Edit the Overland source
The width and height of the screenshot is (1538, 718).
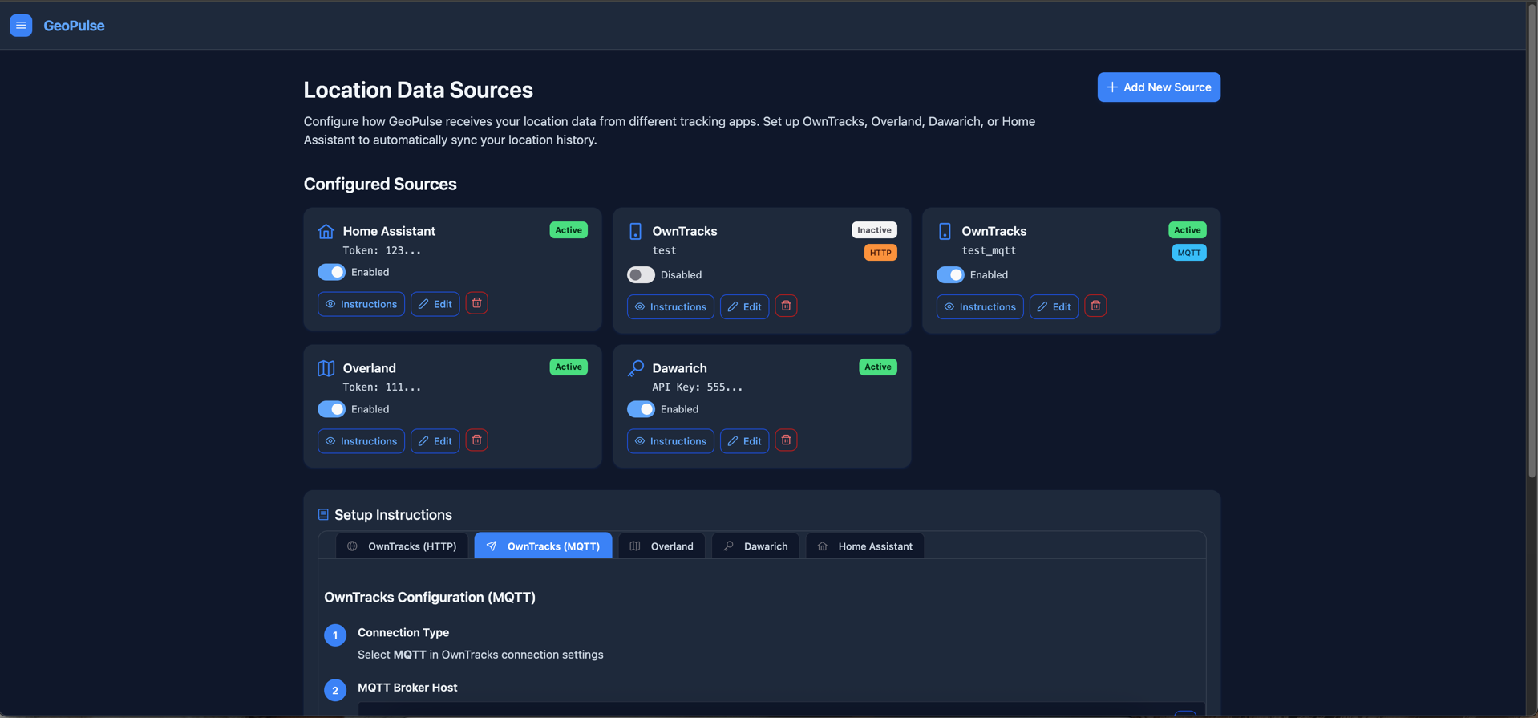pyautogui.click(x=435, y=441)
